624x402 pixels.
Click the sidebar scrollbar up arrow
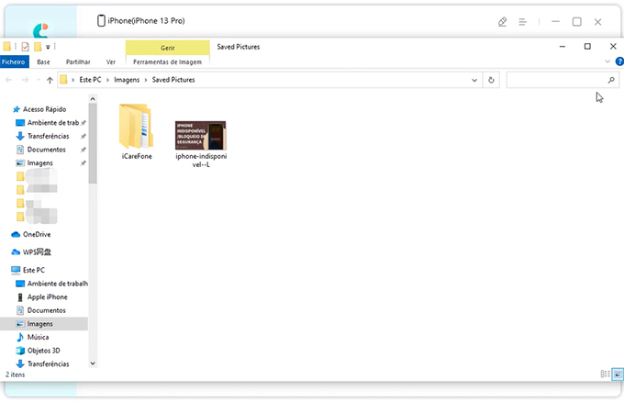point(93,99)
